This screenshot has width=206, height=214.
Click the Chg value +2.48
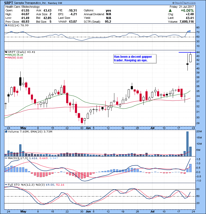pyautogui.click(x=190, y=14)
